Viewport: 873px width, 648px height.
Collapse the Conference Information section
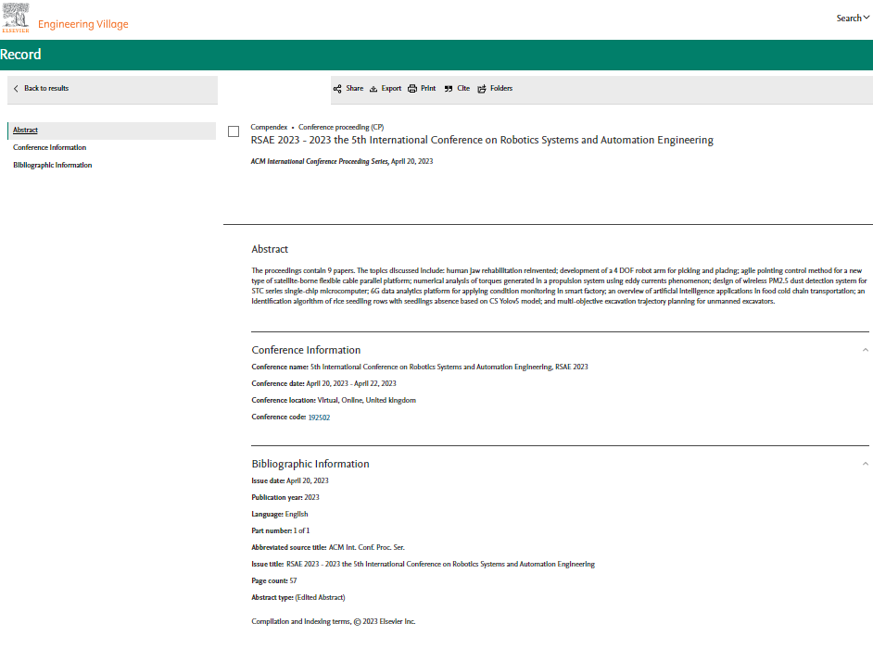pos(866,350)
